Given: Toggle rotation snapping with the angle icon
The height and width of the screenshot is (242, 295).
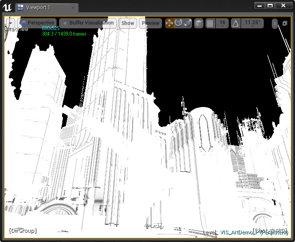Looking at the screenshot, I should 236,23.
